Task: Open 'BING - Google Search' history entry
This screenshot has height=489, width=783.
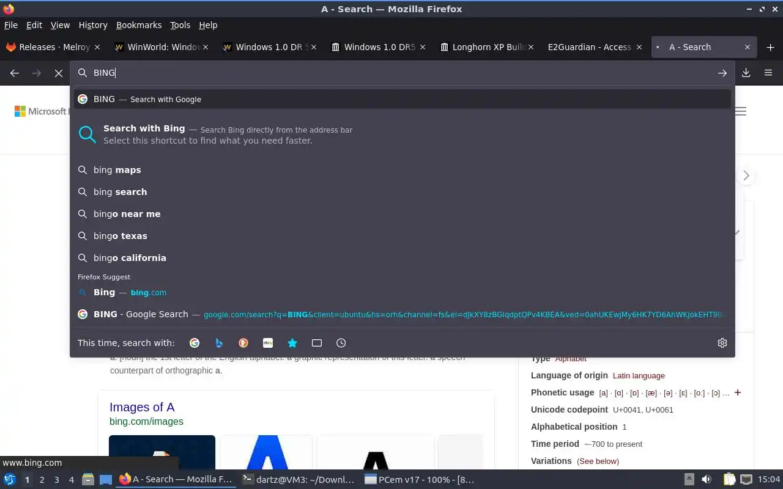Action: click(x=403, y=314)
